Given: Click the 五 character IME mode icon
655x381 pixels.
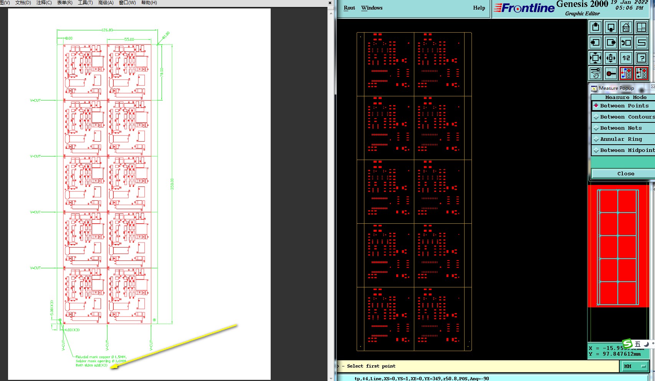Looking at the screenshot, I should click(638, 344).
